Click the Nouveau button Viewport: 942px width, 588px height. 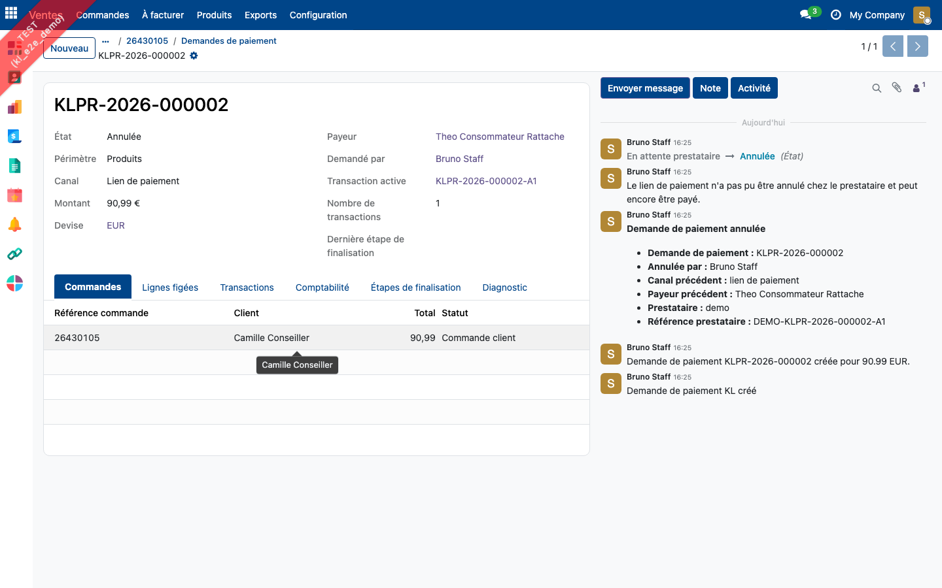(69, 48)
